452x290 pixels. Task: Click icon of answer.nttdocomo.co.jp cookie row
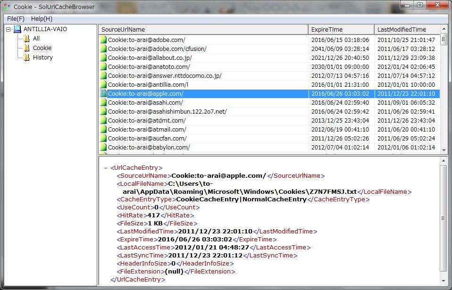click(103, 76)
